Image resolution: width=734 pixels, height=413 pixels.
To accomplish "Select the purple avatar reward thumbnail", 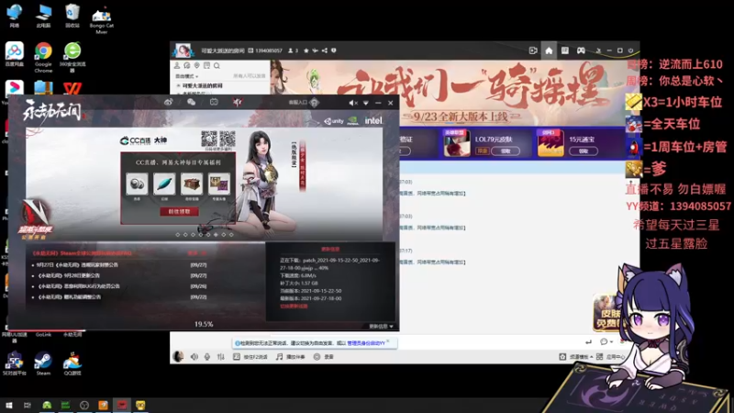I will (x=219, y=184).
